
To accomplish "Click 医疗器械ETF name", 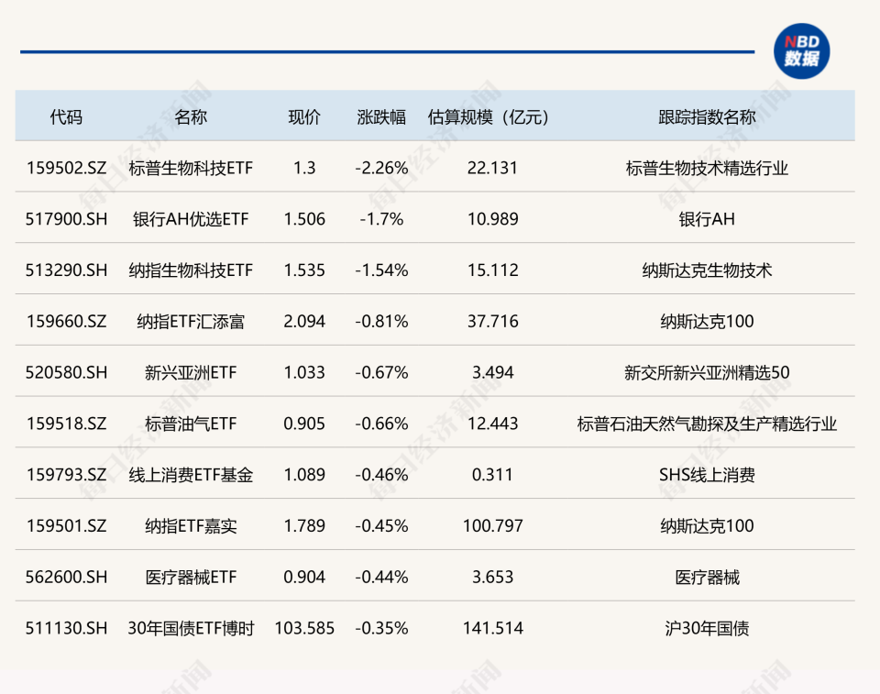I will [x=191, y=578].
